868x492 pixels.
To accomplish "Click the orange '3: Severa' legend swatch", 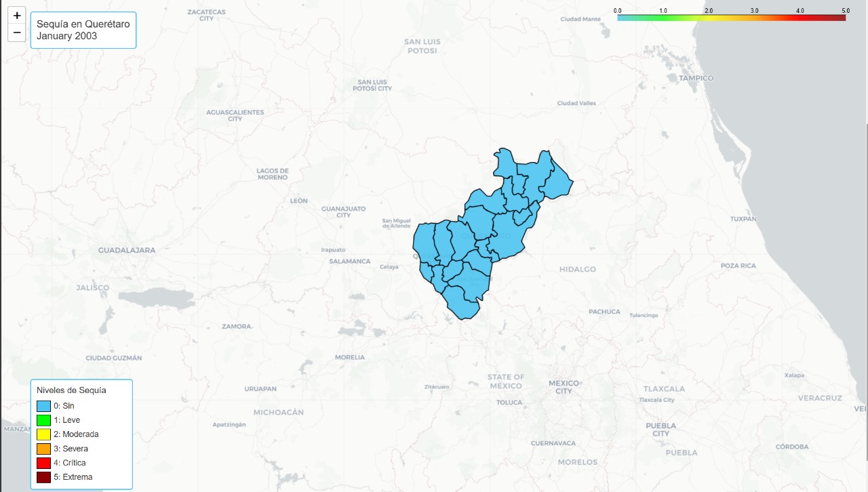I will [43, 449].
